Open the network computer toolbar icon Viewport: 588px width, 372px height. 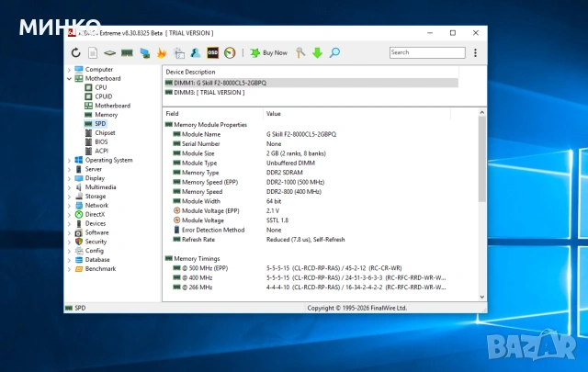pyautogui.click(x=145, y=53)
